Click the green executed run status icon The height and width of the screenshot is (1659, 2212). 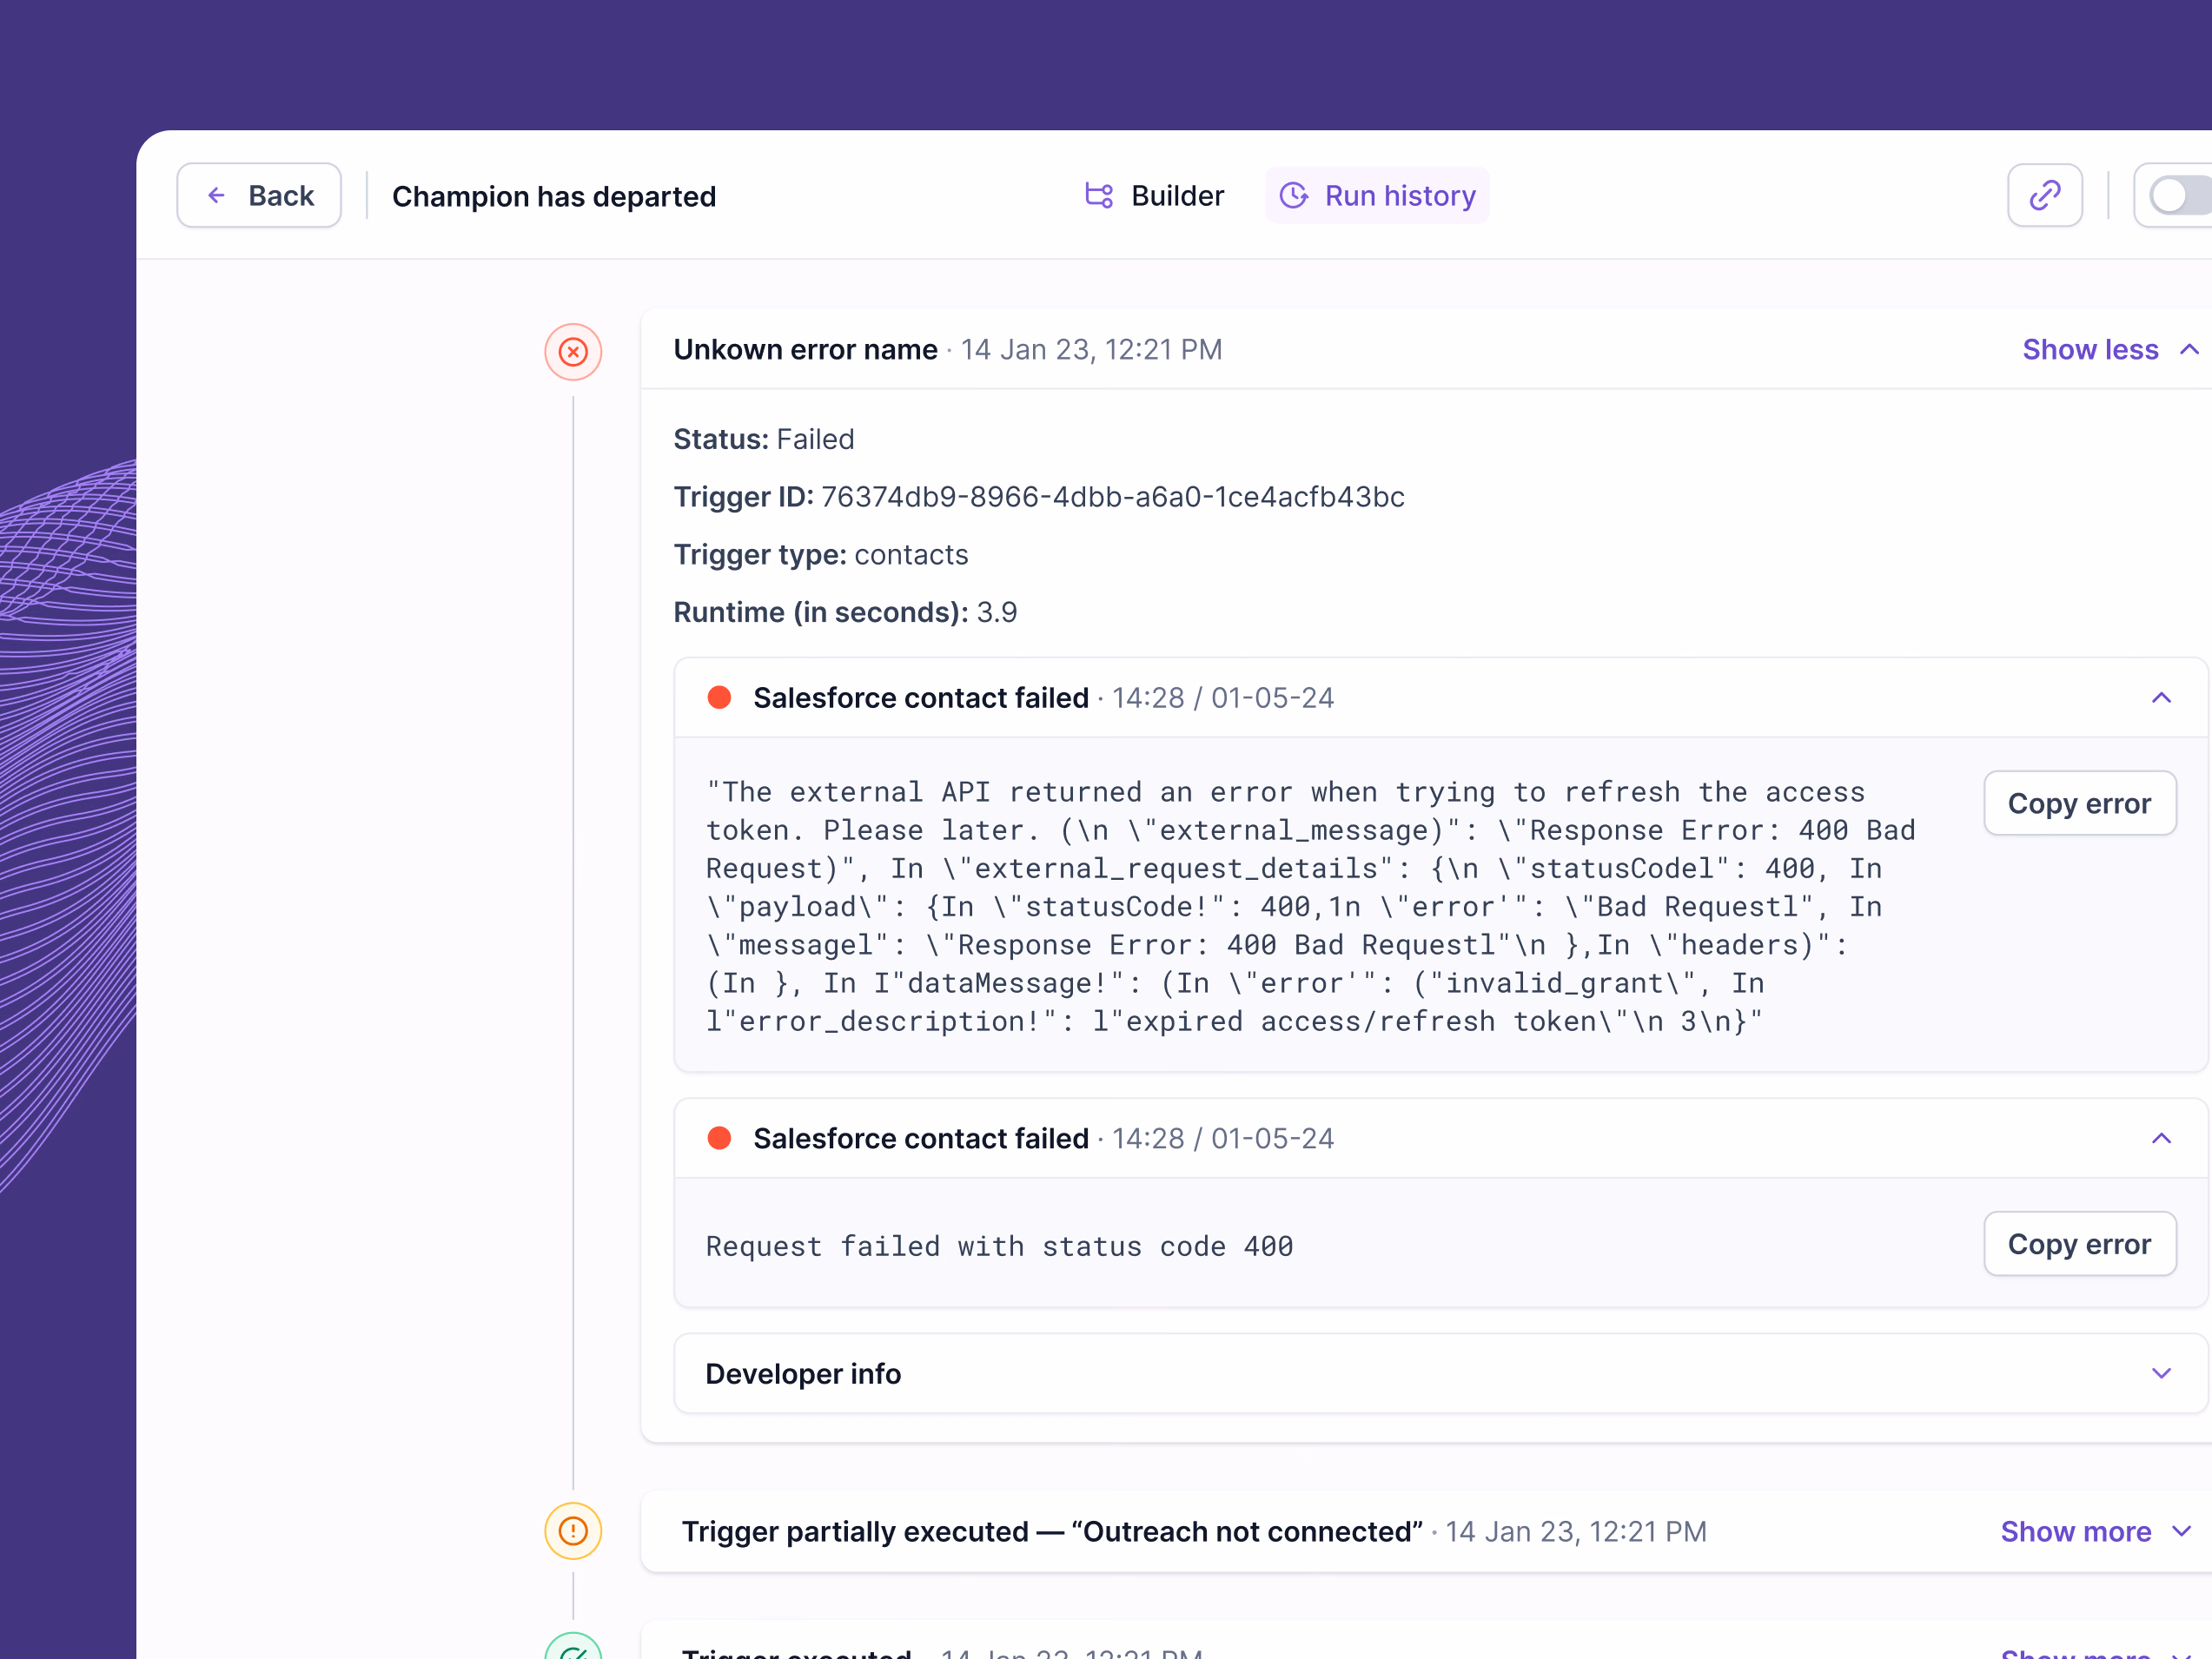[573, 1648]
